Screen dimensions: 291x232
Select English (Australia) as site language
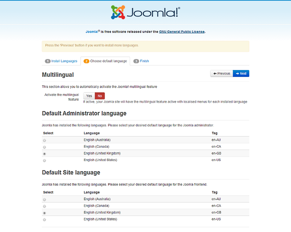click(45, 200)
